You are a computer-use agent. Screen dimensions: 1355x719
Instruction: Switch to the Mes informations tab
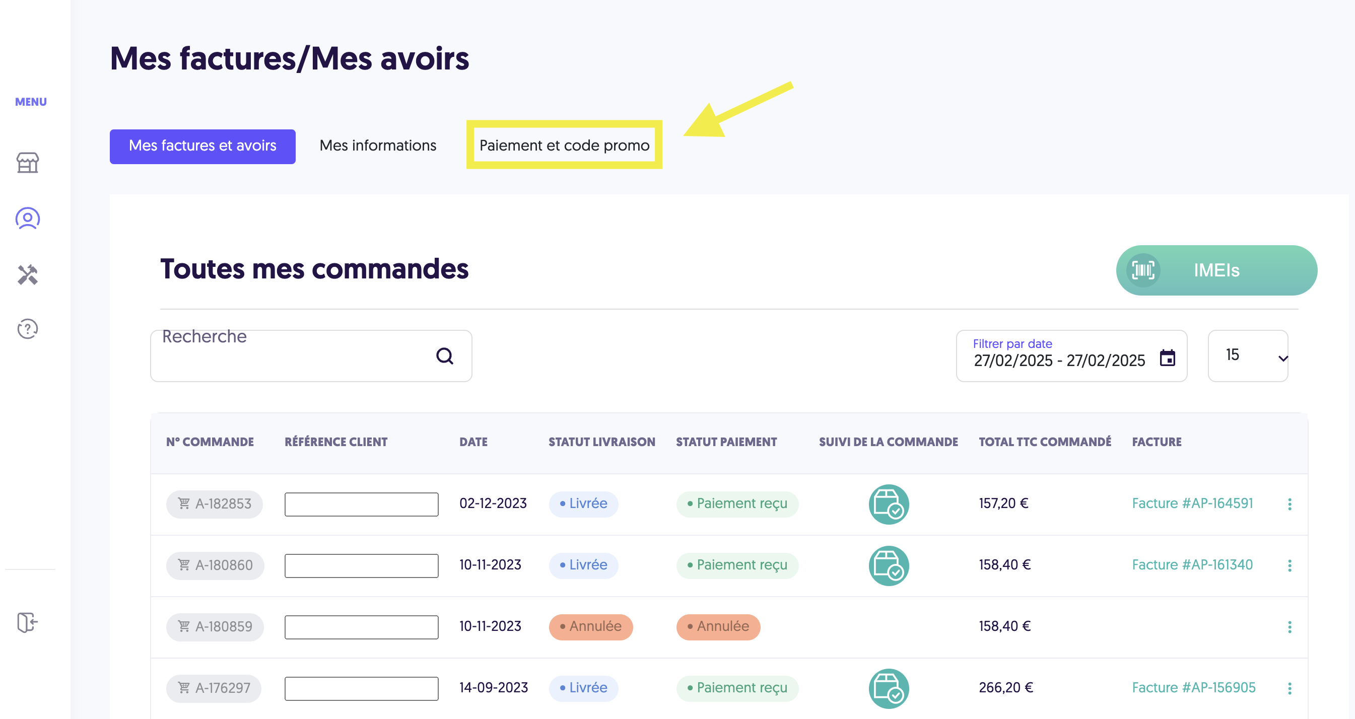pos(378,146)
